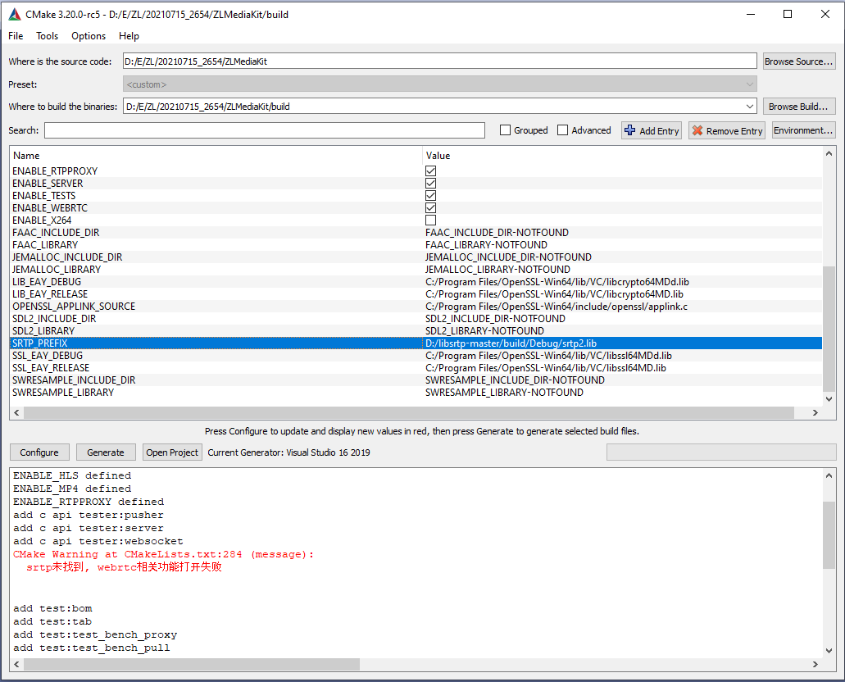Uncheck the ENABLE_SERVER checkbox
Viewport: 845px width, 682px height.
click(x=430, y=184)
